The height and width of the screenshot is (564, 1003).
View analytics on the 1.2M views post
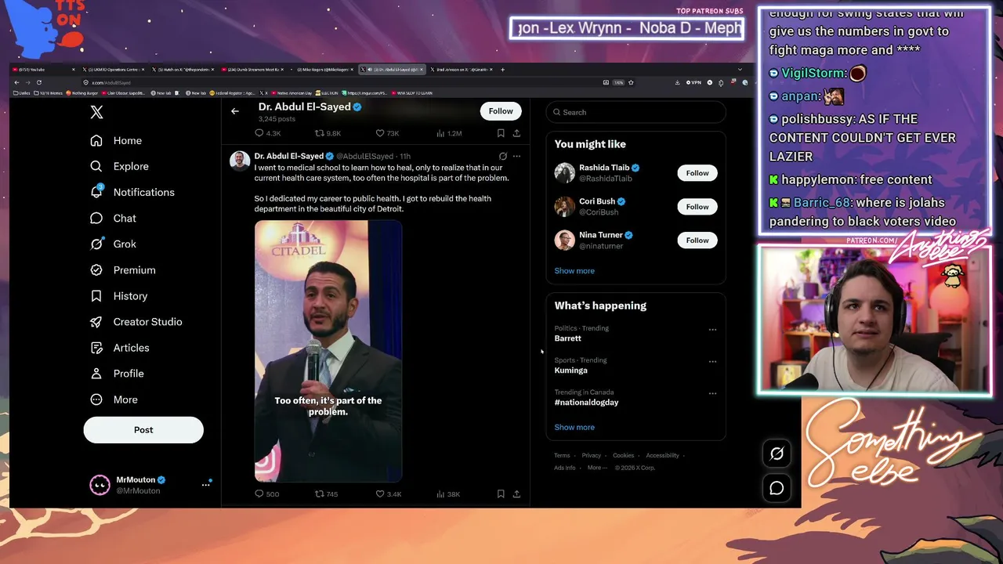[x=449, y=133]
